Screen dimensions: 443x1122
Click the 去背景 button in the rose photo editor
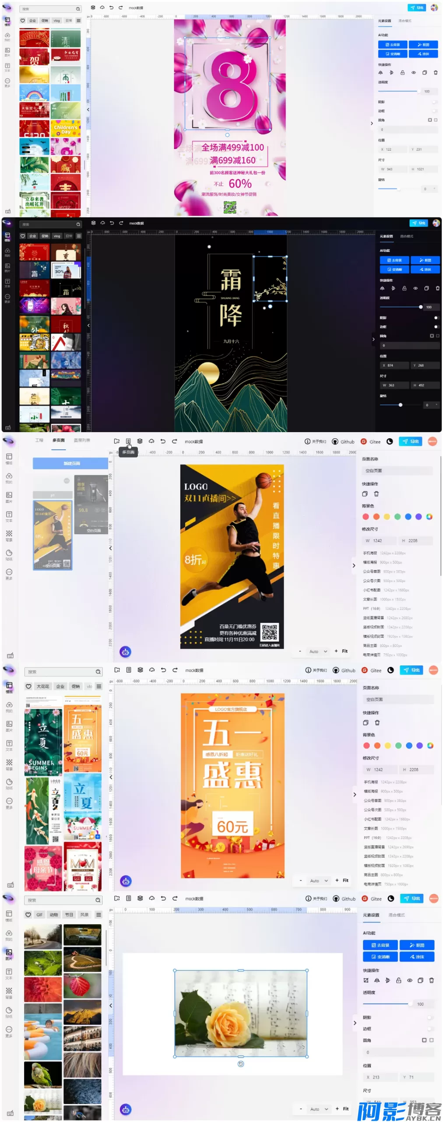click(x=380, y=945)
